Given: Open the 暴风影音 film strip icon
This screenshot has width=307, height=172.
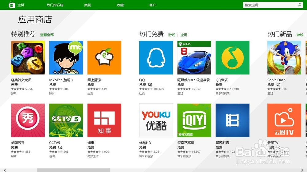Looking at the screenshot, I should 232,120.
